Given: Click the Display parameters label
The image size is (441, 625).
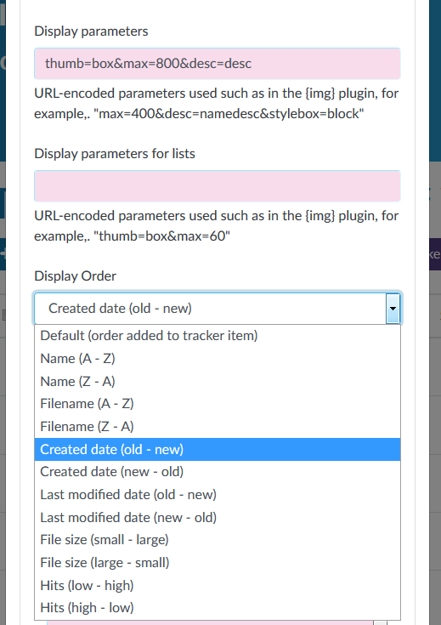Looking at the screenshot, I should 91,31.
